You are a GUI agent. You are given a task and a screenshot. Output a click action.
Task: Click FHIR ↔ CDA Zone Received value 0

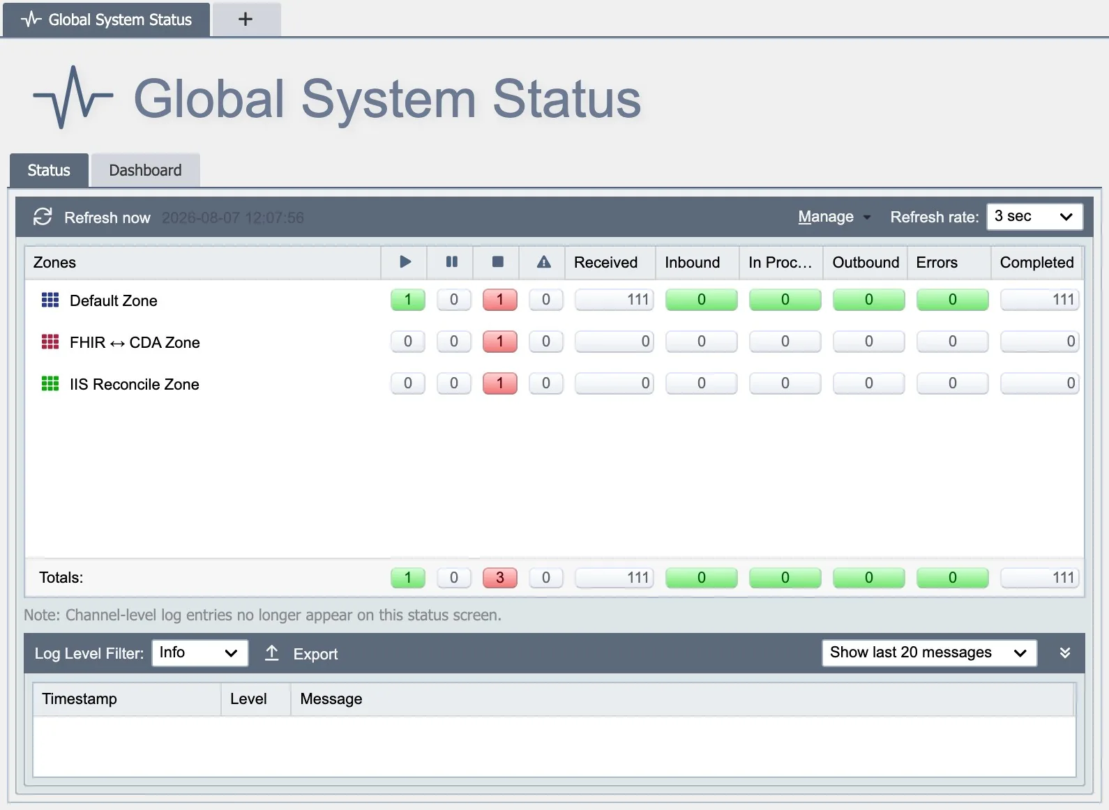(x=614, y=342)
